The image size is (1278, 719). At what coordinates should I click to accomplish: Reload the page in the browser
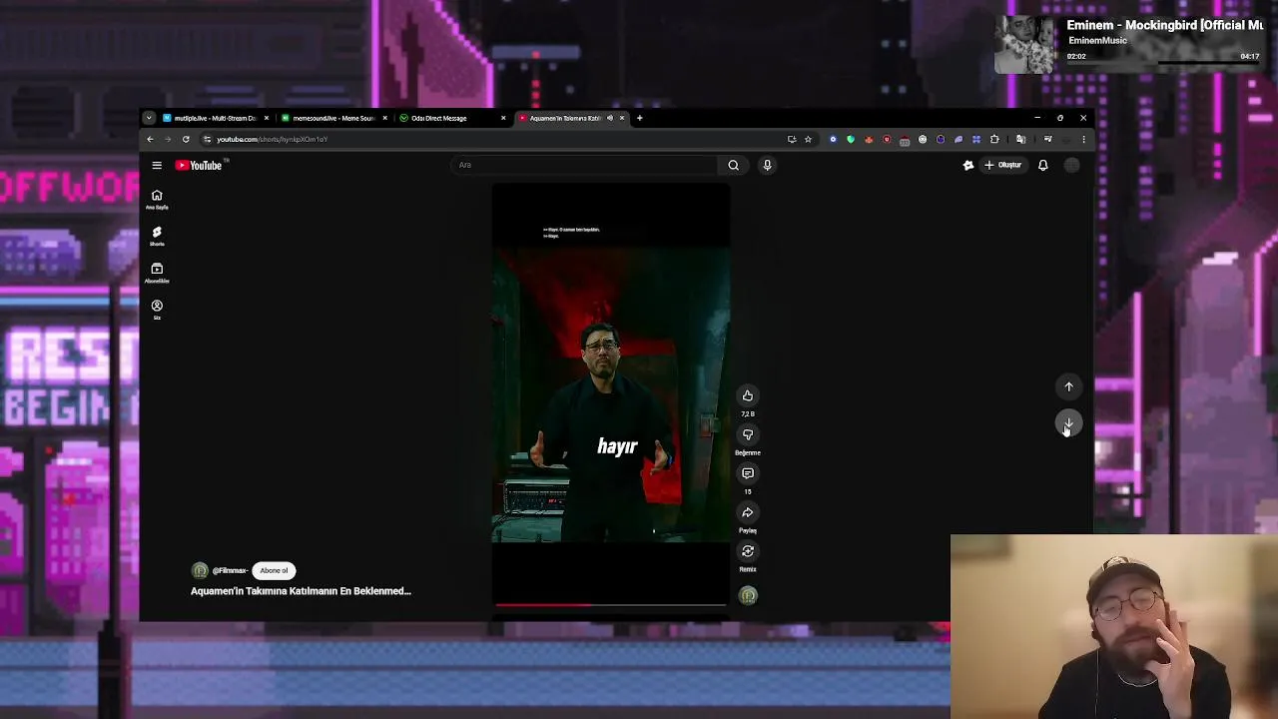186,139
